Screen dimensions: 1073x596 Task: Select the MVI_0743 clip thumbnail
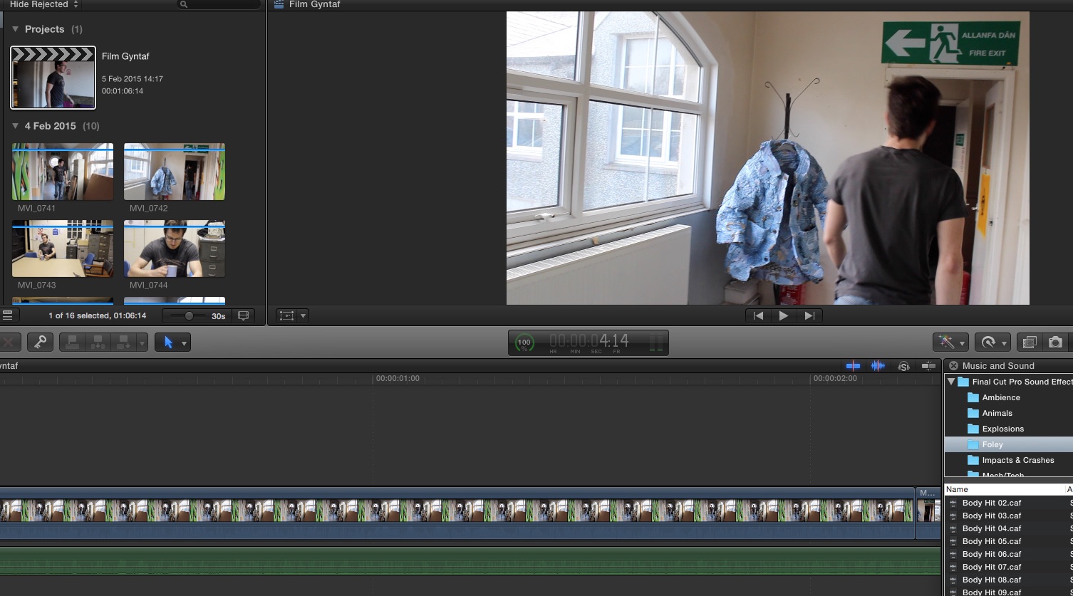pos(63,249)
